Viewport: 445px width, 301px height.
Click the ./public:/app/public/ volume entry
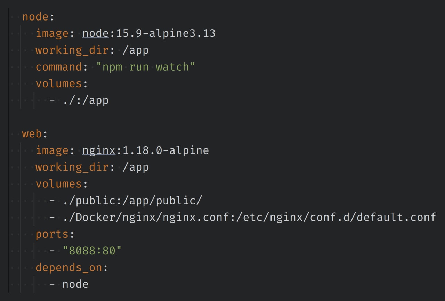pyautogui.click(x=132, y=201)
